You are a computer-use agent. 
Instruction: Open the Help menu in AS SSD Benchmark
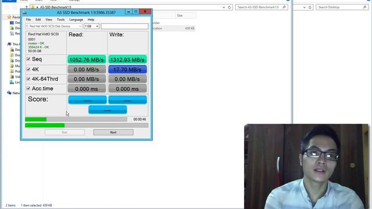click(x=91, y=20)
